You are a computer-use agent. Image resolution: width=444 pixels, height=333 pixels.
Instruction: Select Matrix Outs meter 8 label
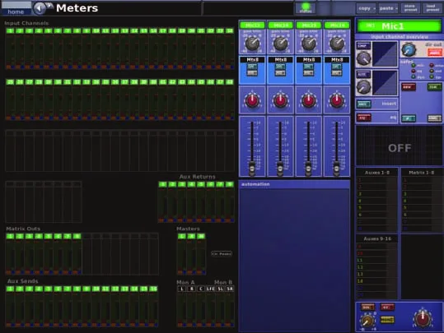(77, 236)
